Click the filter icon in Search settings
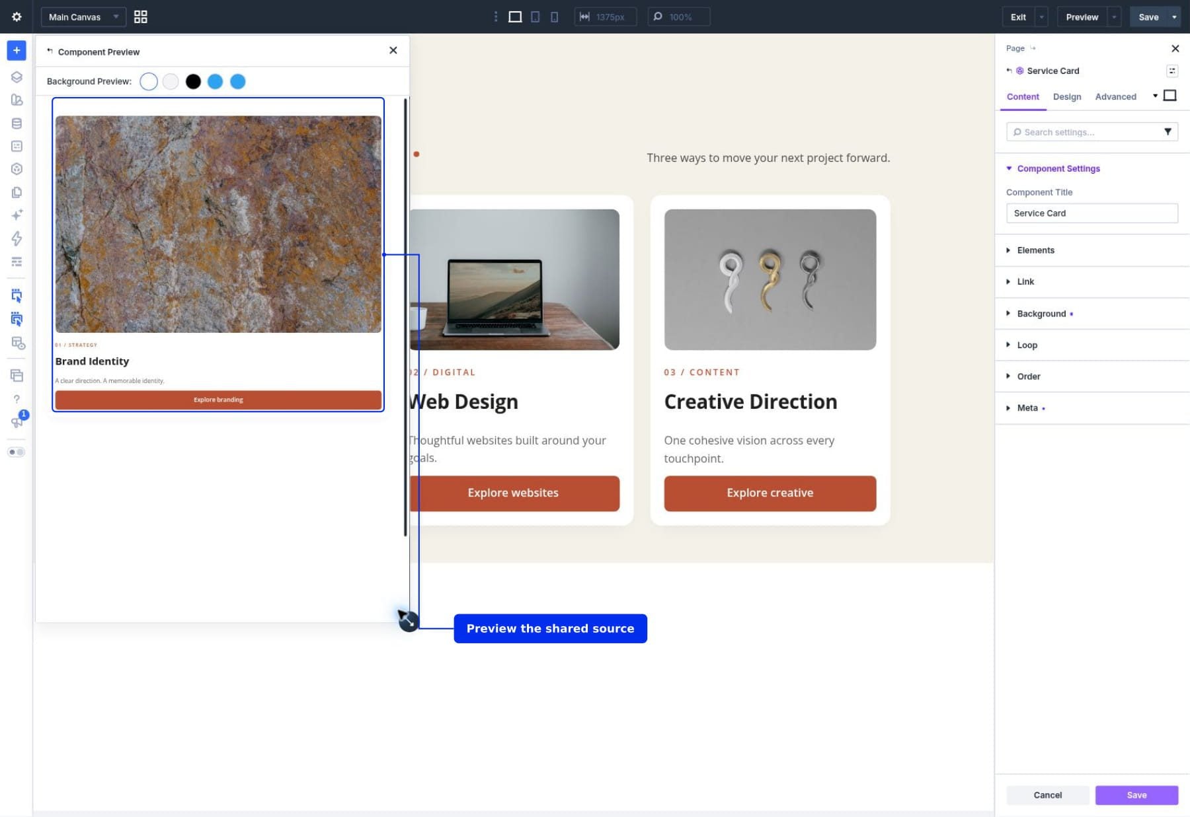The height and width of the screenshot is (817, 1190). point(1168,131)
